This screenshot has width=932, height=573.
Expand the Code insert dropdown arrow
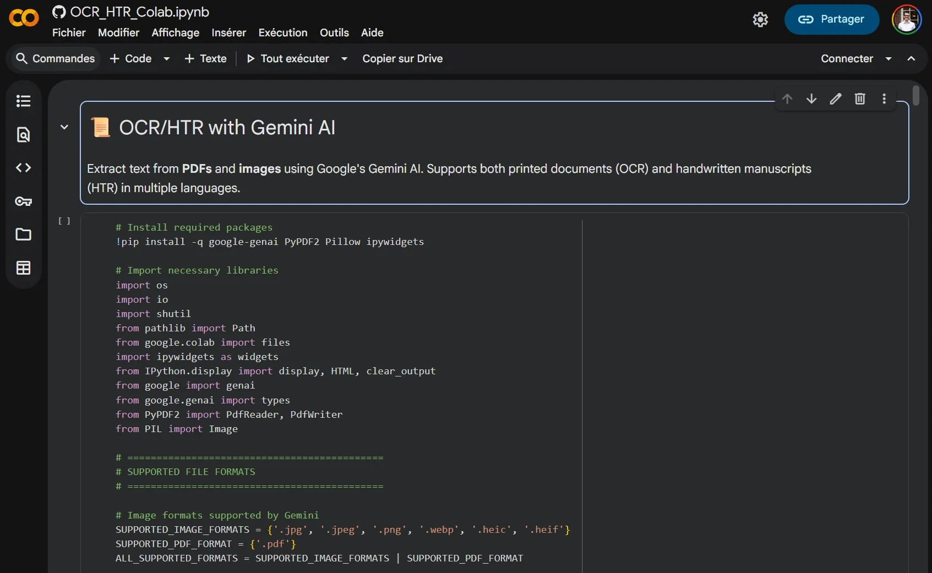166,59
